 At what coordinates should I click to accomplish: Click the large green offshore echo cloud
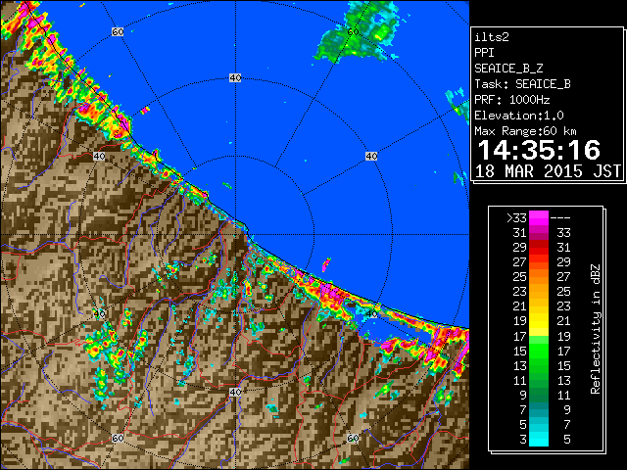pyautogui.click(x=357, y=32)
